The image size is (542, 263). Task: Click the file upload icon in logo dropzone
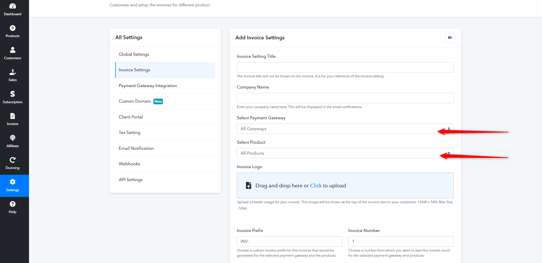point(249,185)
